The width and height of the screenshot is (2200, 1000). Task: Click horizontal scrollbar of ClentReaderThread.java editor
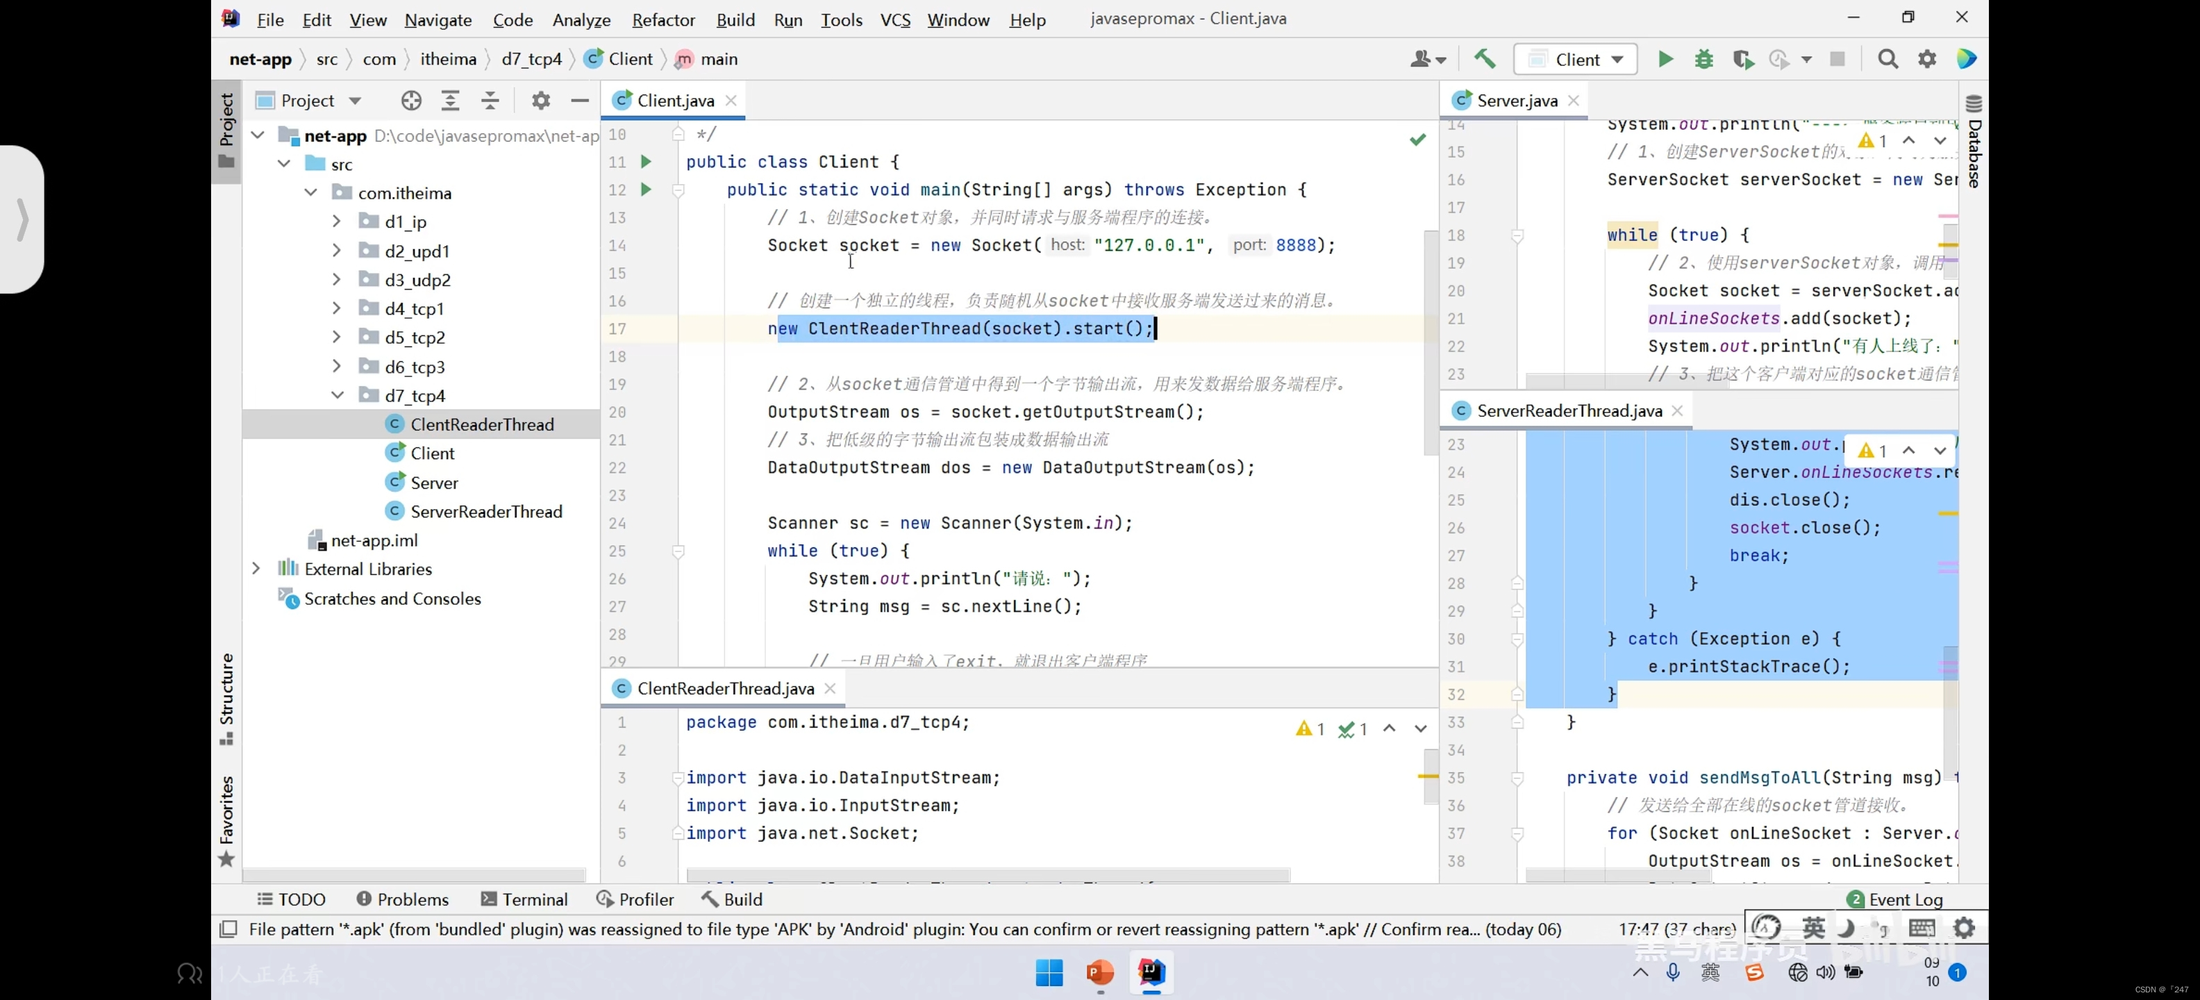pyautogui.click(x=988, y=875)
